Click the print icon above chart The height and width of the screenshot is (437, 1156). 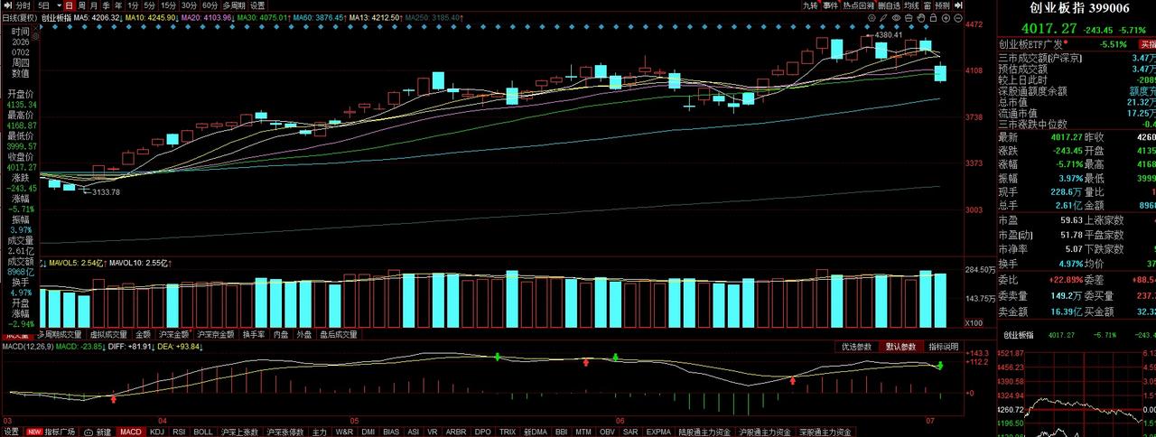909,18
